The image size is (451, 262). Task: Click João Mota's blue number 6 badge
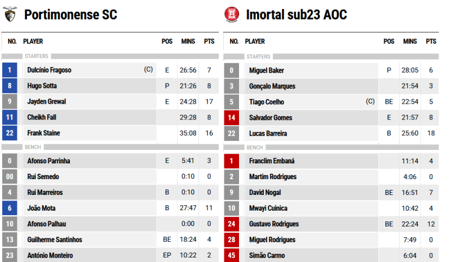point(10,208)
